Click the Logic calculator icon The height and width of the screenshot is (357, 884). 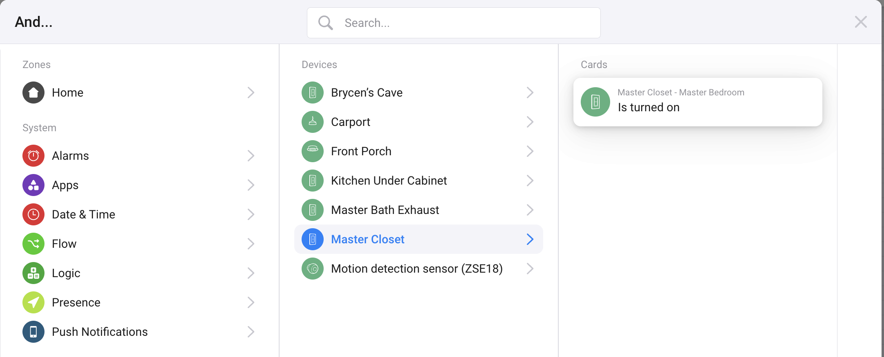[x=33, y=273]
